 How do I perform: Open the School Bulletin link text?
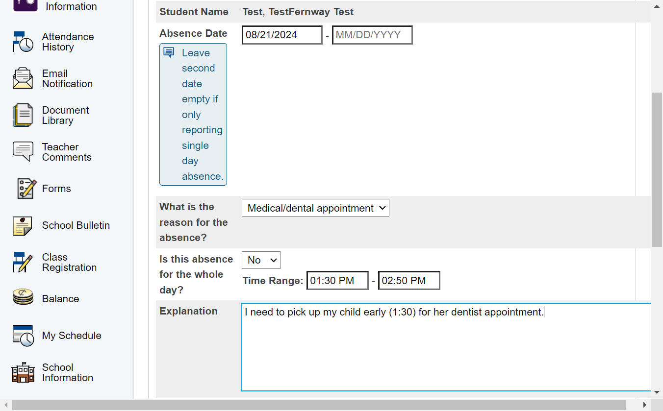point(76,225)
